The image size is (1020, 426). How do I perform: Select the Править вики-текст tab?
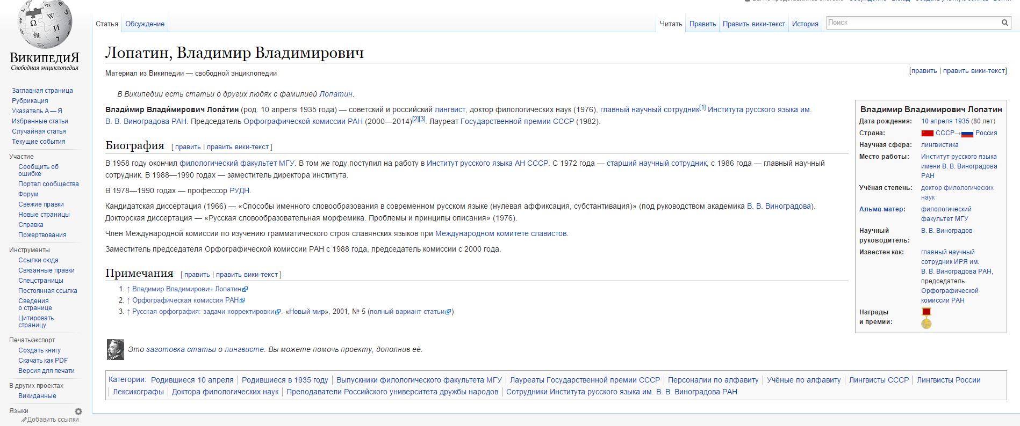753,24
